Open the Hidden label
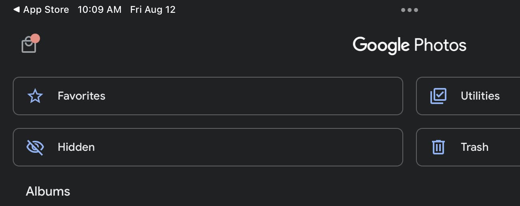This screenshot has height=206, width=520. pos(76,147)
